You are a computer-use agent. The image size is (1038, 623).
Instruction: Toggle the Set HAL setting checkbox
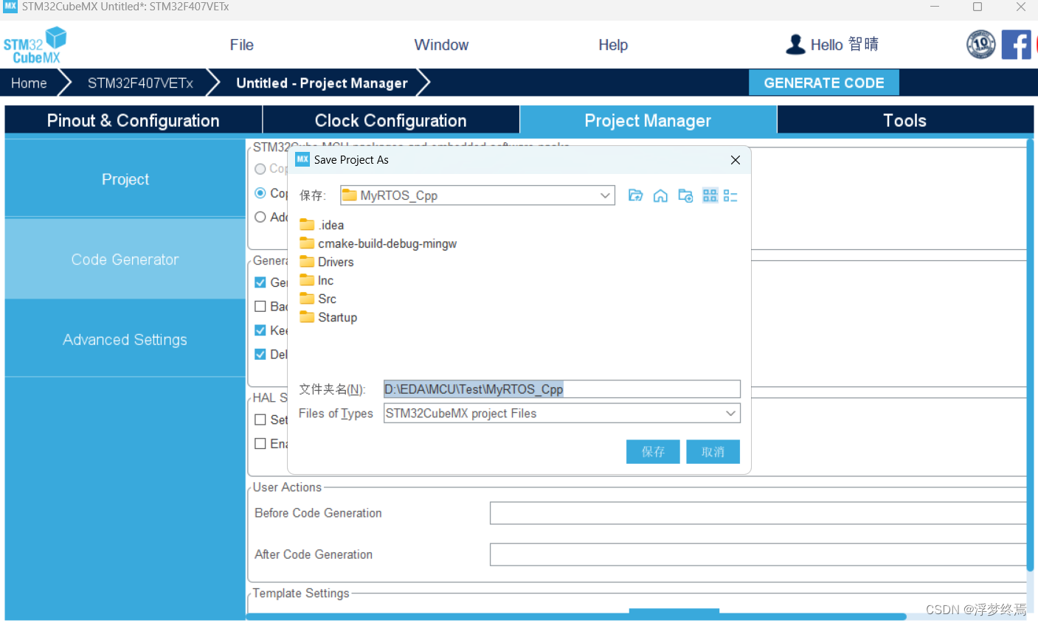click(260, 420)
